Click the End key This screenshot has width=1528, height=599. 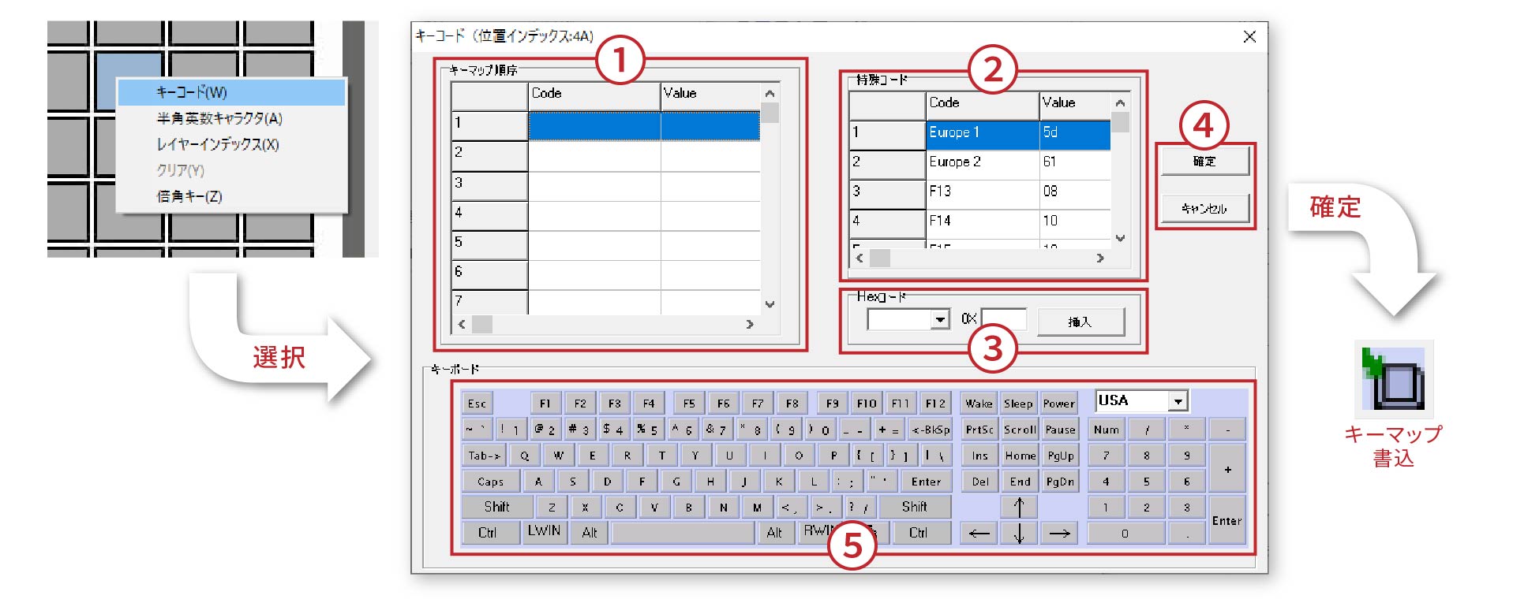pos(1020,482)
